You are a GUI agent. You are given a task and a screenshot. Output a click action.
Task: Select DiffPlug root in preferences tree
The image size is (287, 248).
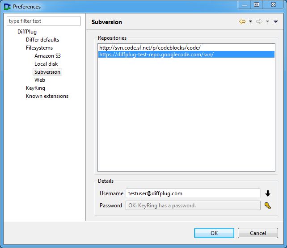27,32
